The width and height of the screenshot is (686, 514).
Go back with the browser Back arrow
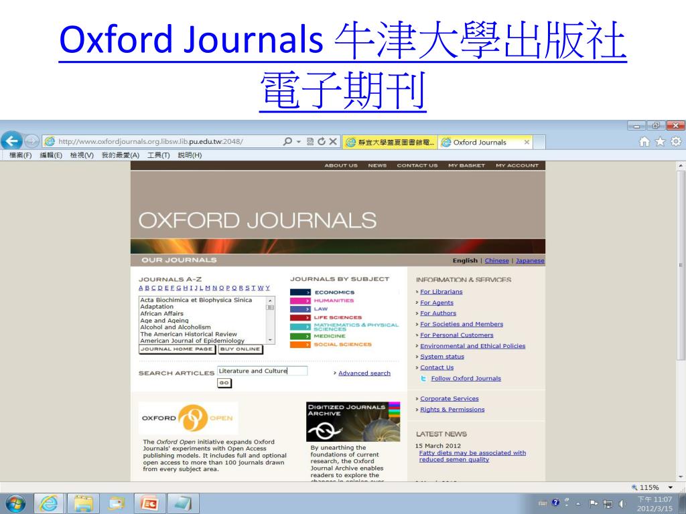pos(12,141)
